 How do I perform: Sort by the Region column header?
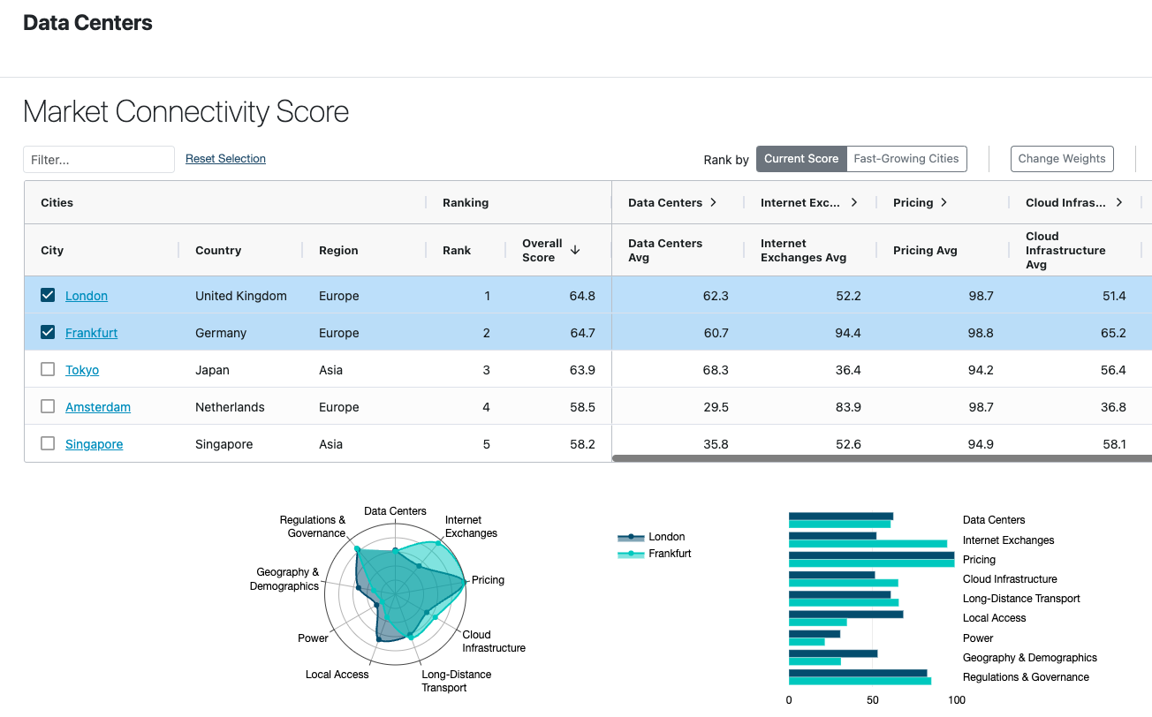[338, 250]
